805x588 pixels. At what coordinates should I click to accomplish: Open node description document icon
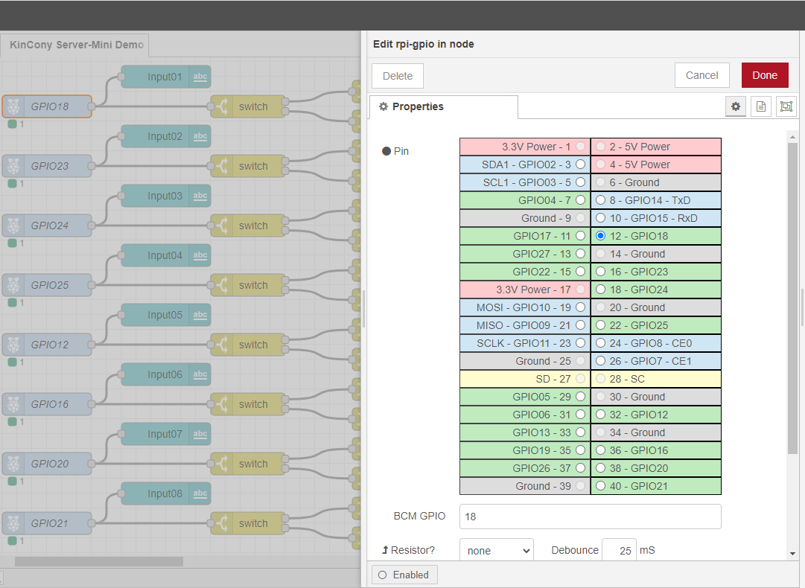pyautogui.click(x=760, y=106)
